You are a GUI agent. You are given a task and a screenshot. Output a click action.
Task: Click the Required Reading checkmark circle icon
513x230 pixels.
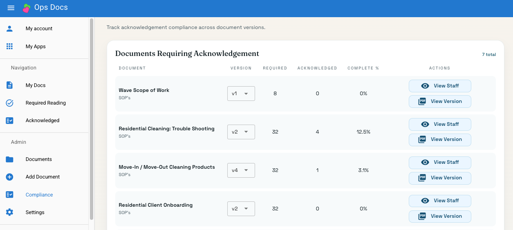pos(9,103)
